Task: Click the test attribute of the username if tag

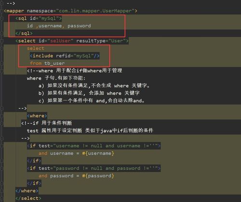Action: [x=98, y=146]
